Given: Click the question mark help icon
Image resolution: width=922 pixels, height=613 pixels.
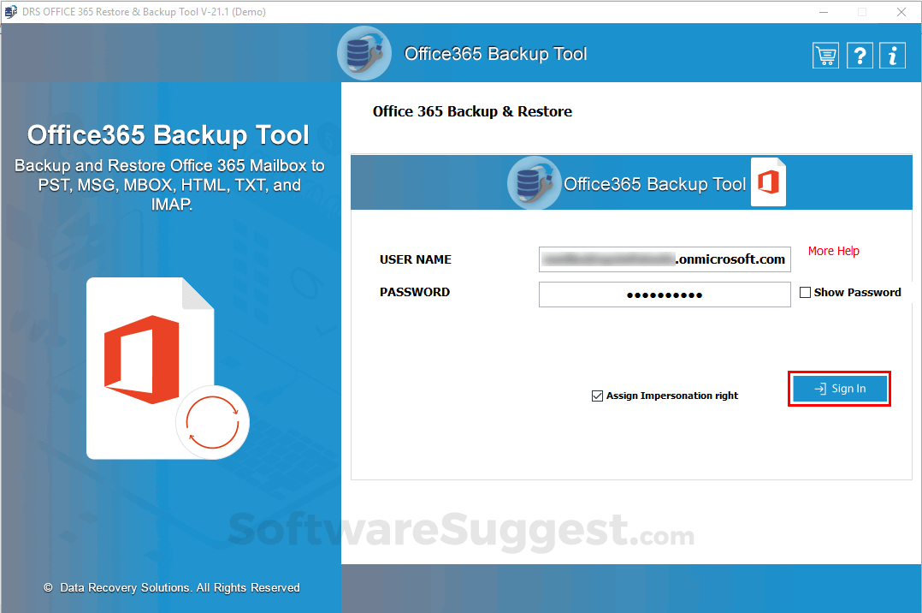Looking at the screenshot, I should coord(860,55).
